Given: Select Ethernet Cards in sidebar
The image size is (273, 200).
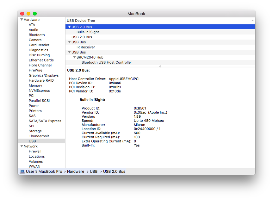Looking at the screenshot, I should pyautogui.click(x=41, y=60).
